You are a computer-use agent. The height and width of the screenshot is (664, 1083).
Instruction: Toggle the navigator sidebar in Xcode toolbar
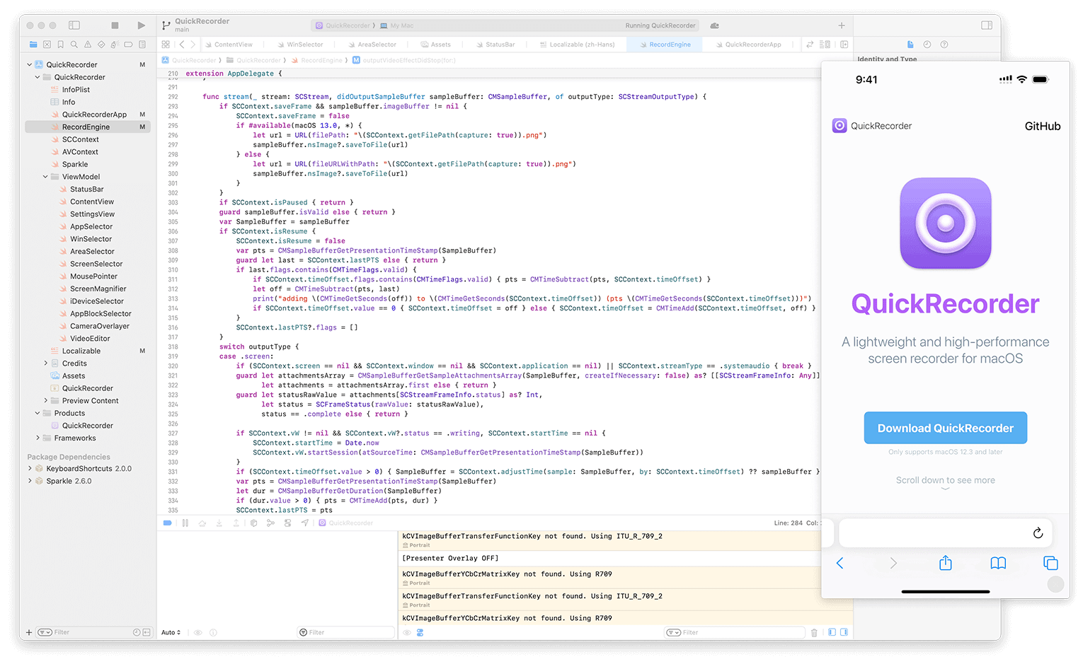tap(74, 25)
